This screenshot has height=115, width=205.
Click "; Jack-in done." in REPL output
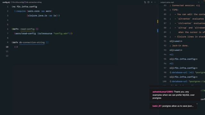pyautogui.click(x=179, y=46)
